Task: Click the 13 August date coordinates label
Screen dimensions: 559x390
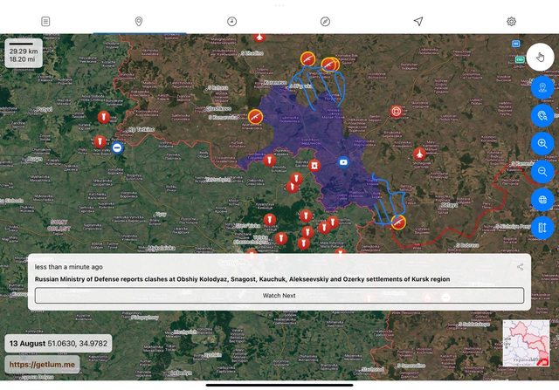Action: [x=59, y=343]
